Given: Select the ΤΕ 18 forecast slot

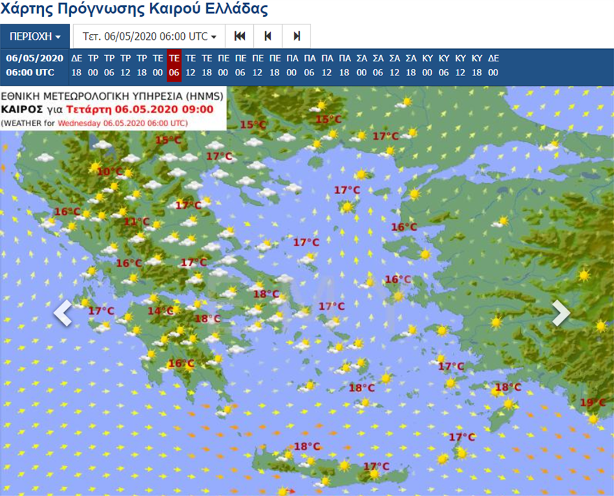Looking at the screenshot, I should (207, 65).
